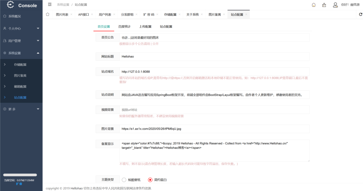
Task: Click 系统设置 in the breadcrumb
Action: [63, 5]
